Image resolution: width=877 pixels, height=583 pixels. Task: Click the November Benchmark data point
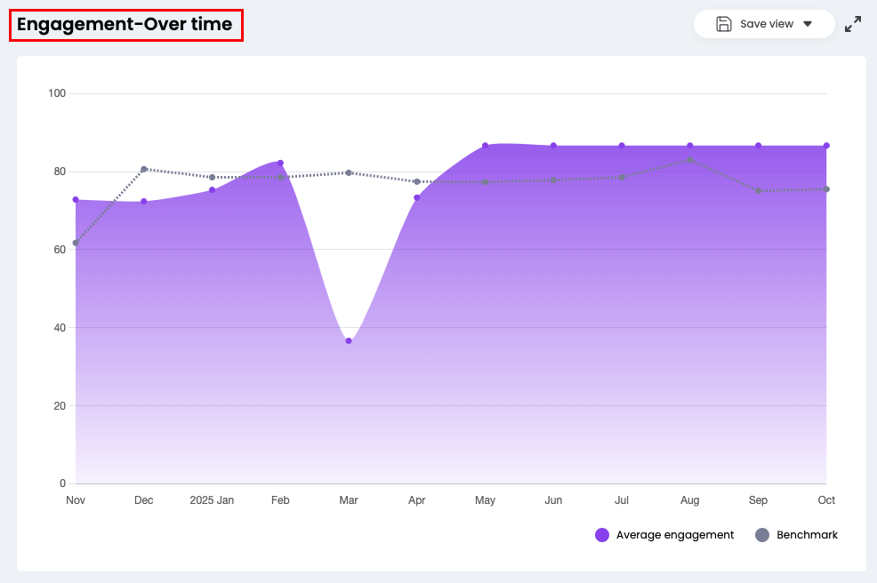click(76, 243)
